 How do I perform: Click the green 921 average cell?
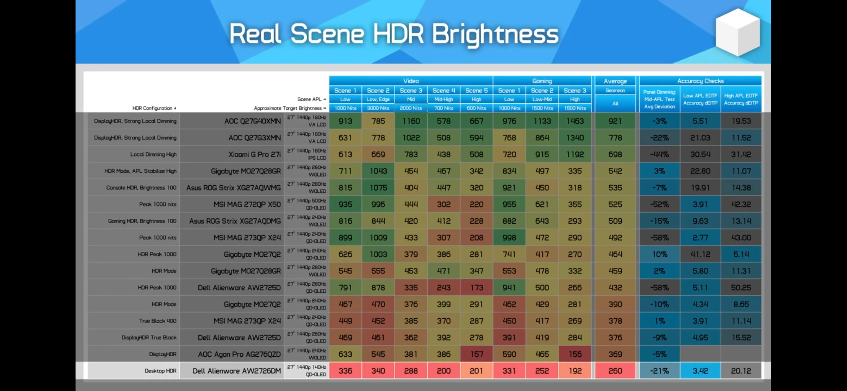coord(615,121)
